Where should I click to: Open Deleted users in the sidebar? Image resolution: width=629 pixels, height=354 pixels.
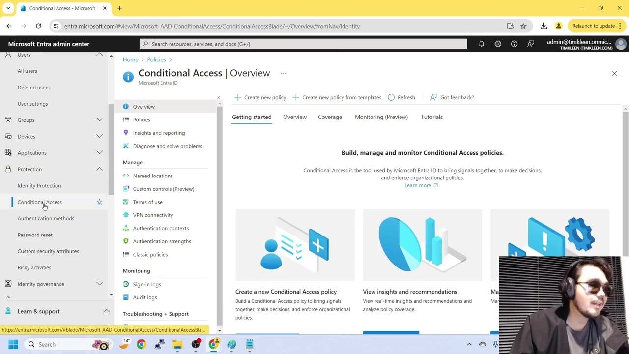pos(33,87)
